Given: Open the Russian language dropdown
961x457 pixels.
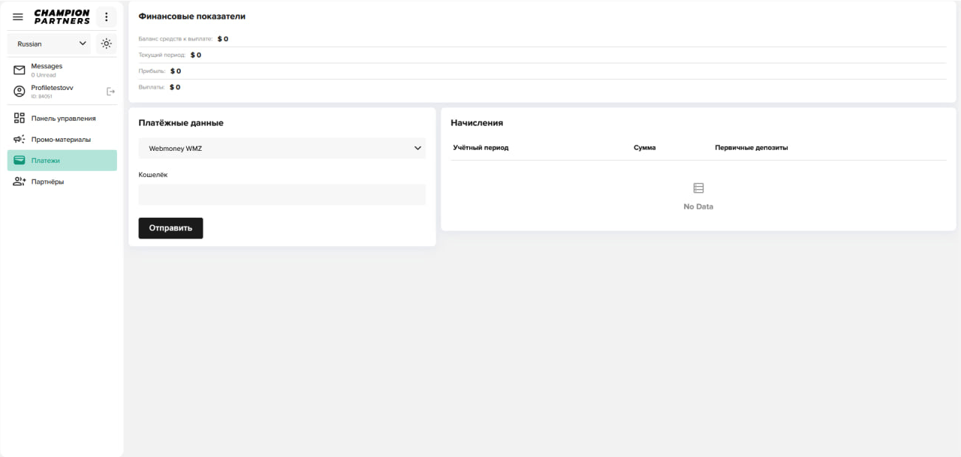Looking at the screenshot, I should (51, 44).
